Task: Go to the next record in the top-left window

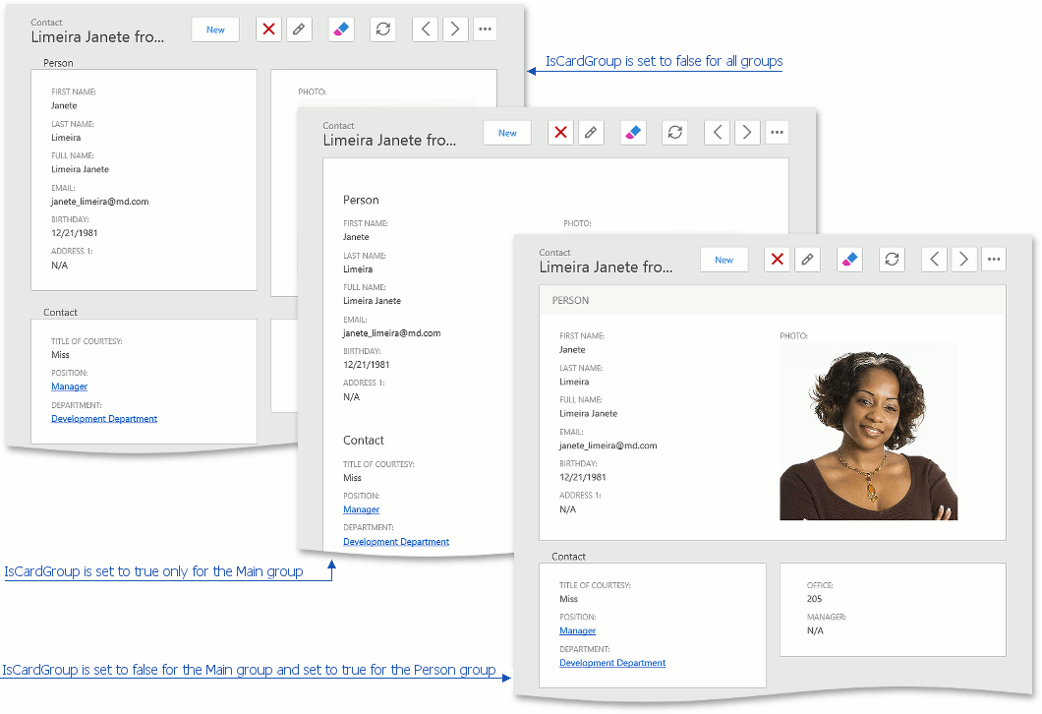Action: [455, 30]
